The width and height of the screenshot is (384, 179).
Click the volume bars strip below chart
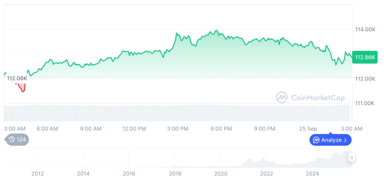pyautogui.click(x=179, y=112)
